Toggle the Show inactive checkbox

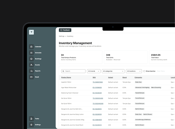pos(144,71)
